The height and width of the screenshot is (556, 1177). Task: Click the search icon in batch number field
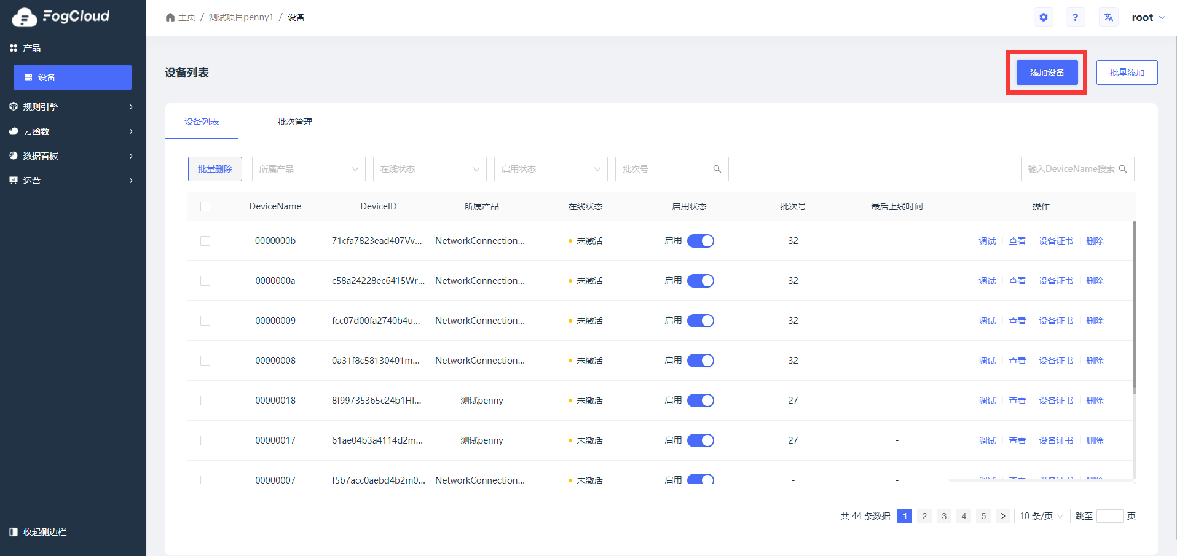(x=717, y=169)
